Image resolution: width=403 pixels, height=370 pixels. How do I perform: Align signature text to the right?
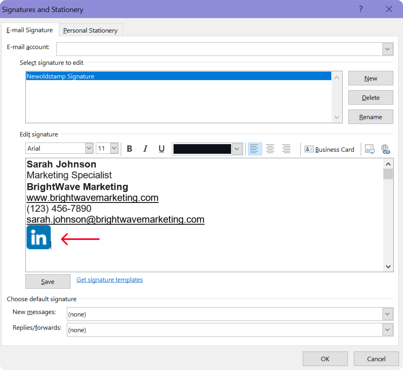286,149
